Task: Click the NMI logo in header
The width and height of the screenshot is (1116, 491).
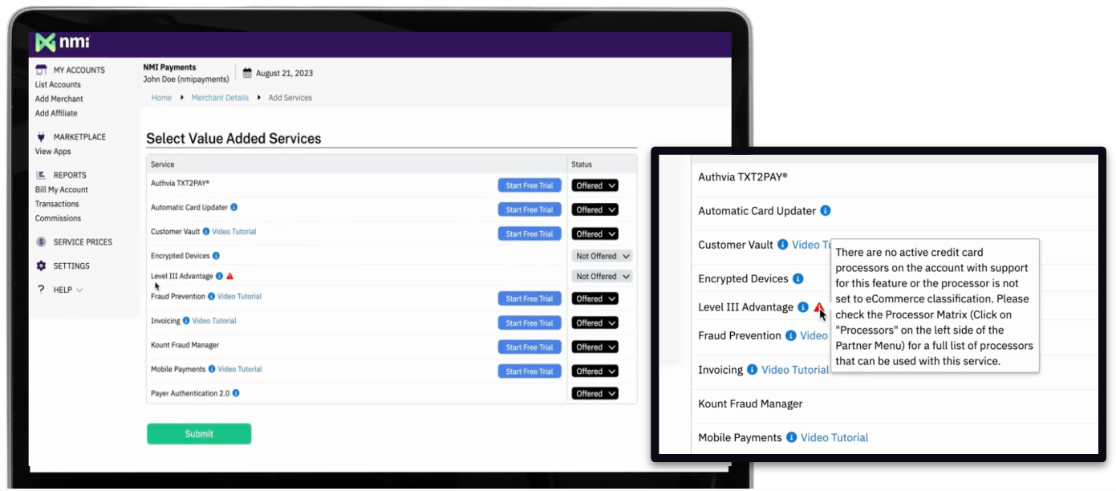Action: tap(63, 43)
